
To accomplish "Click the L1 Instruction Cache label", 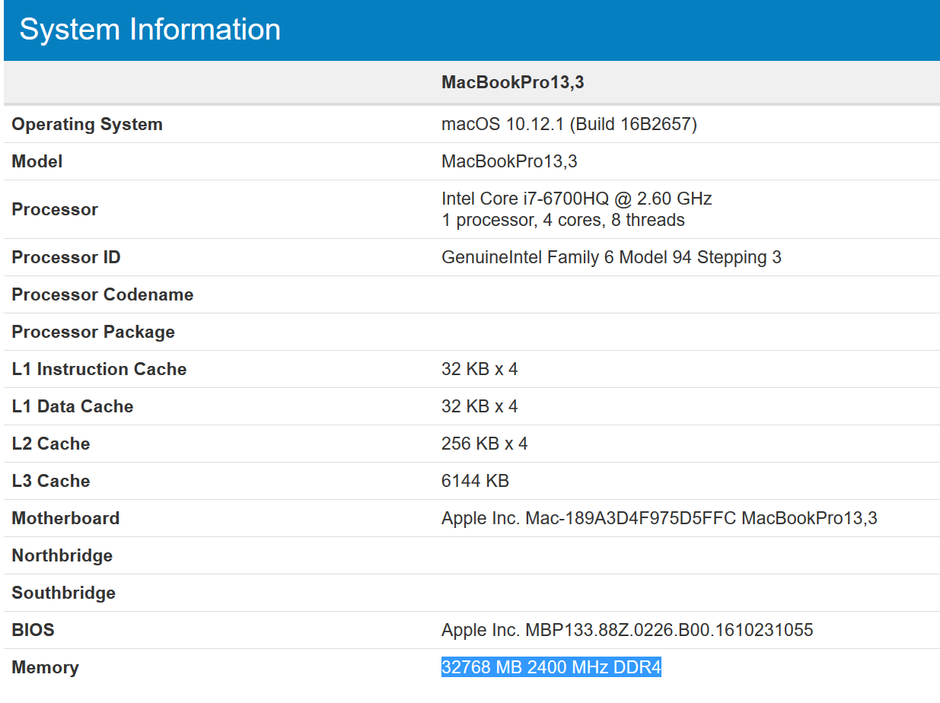I will [99, 369].
